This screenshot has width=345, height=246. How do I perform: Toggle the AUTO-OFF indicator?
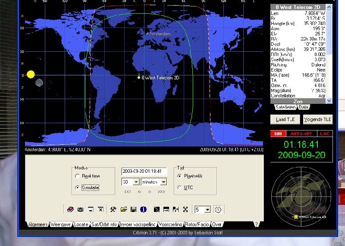(x=301, y=134)
